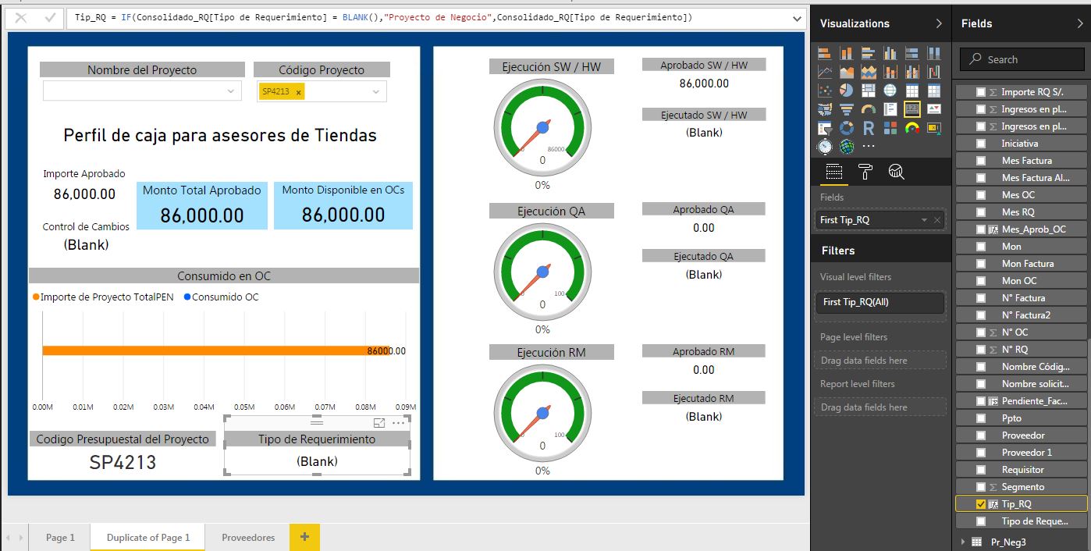Switch to the Proveedores page tab
The image size is (1091, 551).
248,537
